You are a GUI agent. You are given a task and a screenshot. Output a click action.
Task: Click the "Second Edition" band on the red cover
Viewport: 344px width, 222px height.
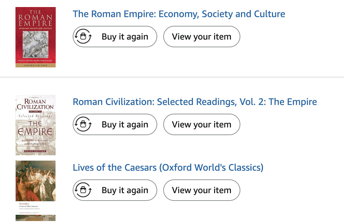(x=35, y=65)
